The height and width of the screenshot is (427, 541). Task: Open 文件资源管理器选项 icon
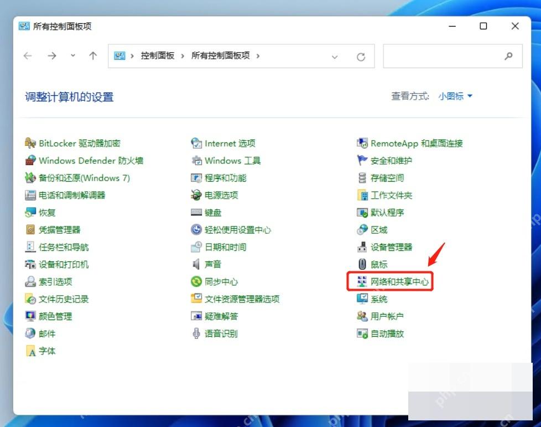(196, 299)
